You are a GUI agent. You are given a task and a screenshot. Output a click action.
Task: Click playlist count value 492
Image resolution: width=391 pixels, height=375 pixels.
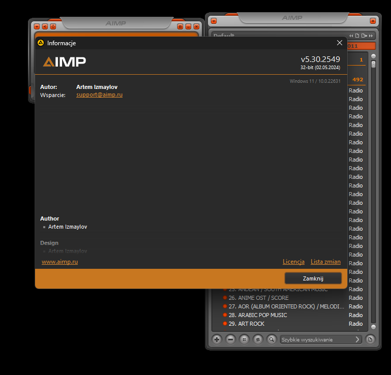click(357, 79)
